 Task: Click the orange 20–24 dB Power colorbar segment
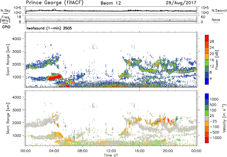(x=207, y=51)
